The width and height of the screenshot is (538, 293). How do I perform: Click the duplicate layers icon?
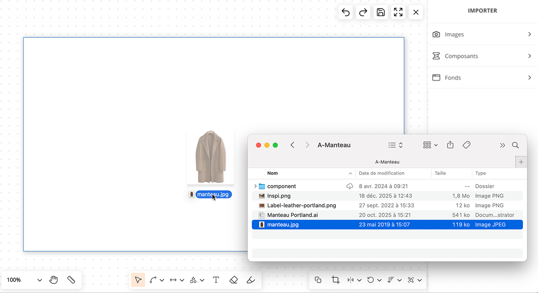point(318,280)
